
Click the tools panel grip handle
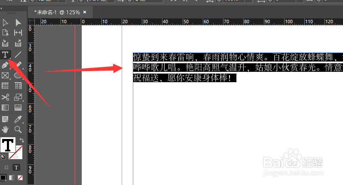coord(11,13)
